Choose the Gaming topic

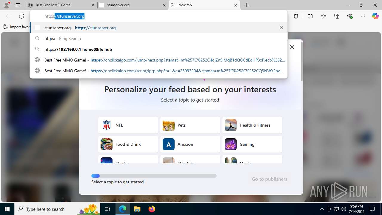coord(252,144)
